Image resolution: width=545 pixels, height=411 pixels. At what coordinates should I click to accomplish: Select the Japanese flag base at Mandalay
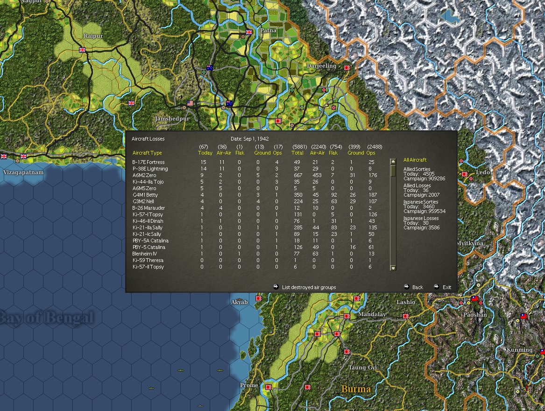click(347, 316)
